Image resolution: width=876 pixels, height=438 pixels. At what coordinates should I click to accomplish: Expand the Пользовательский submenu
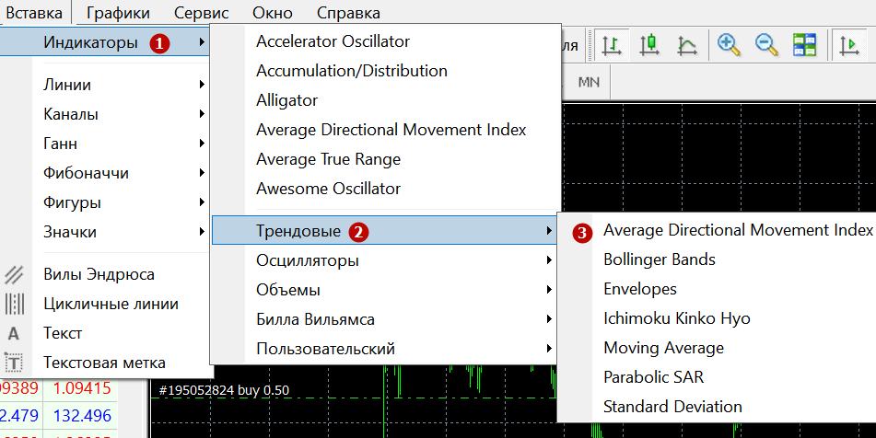(384, 350)
